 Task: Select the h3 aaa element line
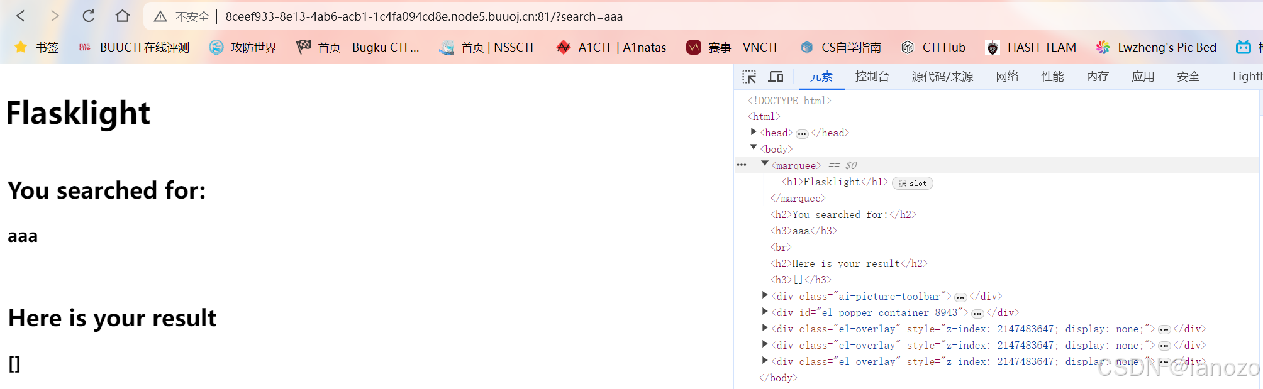coord(804,231)
